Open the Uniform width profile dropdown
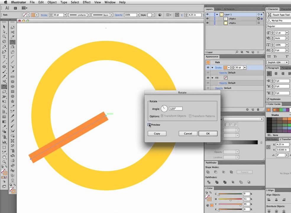The width and height of the screenshot is (291, 213). click(89, 15)
